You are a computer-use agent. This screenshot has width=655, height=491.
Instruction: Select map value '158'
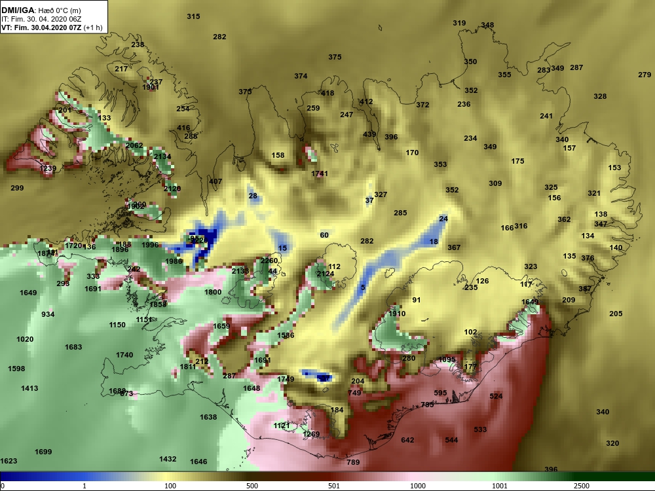point(278,155)
